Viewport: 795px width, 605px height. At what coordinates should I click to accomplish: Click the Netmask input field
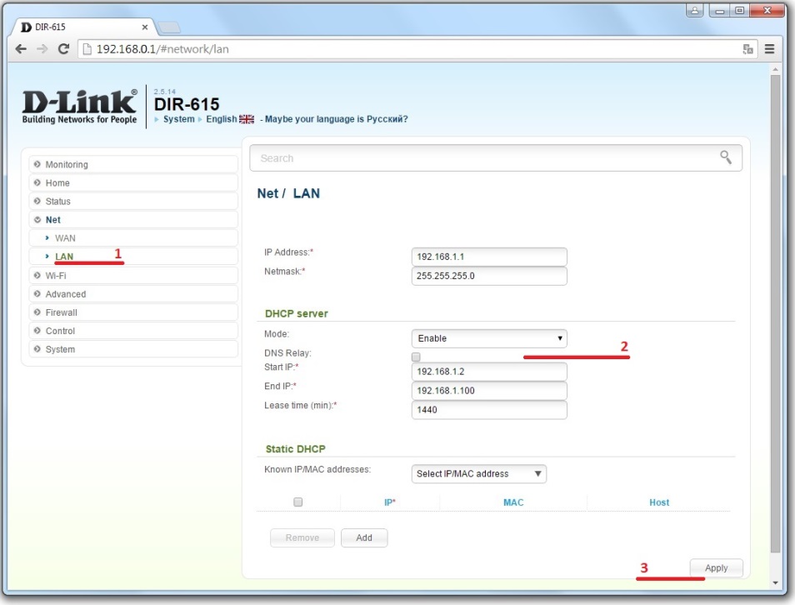pos(489,276)
